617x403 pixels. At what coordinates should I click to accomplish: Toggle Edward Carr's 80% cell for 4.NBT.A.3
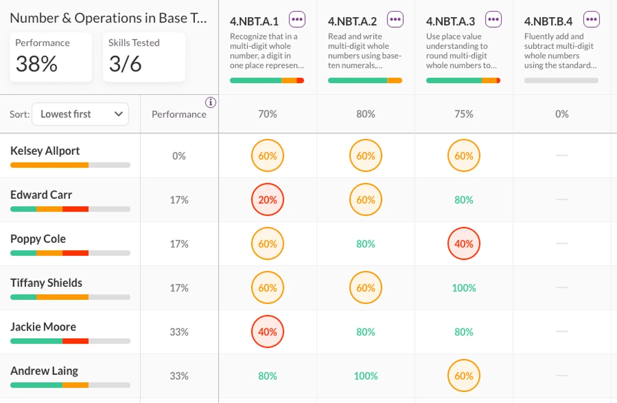464,199
